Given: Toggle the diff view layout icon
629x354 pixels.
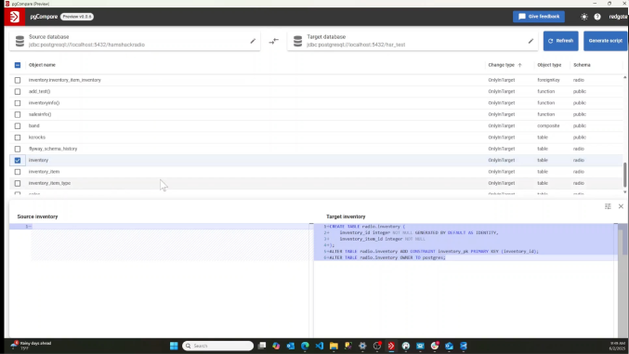Looking at the screenshot, I should point(608,206).
